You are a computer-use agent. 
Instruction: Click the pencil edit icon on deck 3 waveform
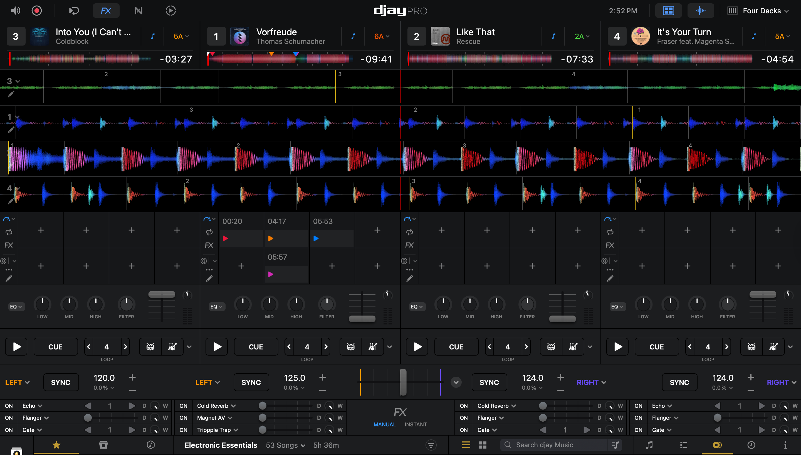tap(11, 94)
